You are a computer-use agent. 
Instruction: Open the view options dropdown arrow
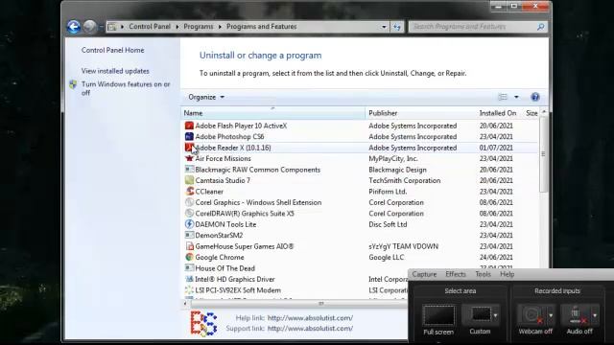(x=516, y=97)
